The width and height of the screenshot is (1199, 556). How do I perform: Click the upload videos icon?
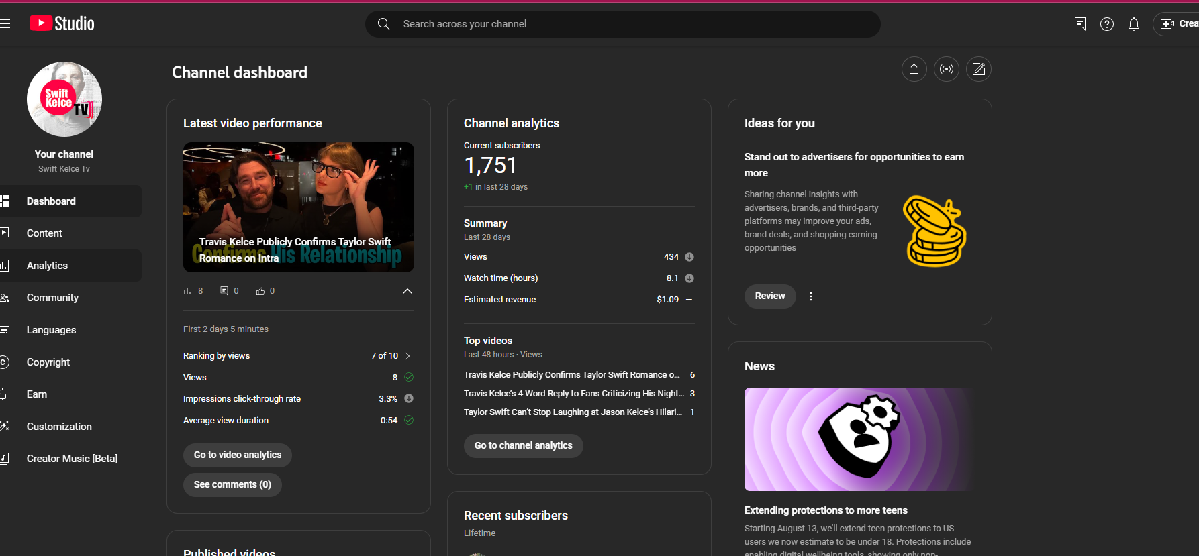[914, 69]
